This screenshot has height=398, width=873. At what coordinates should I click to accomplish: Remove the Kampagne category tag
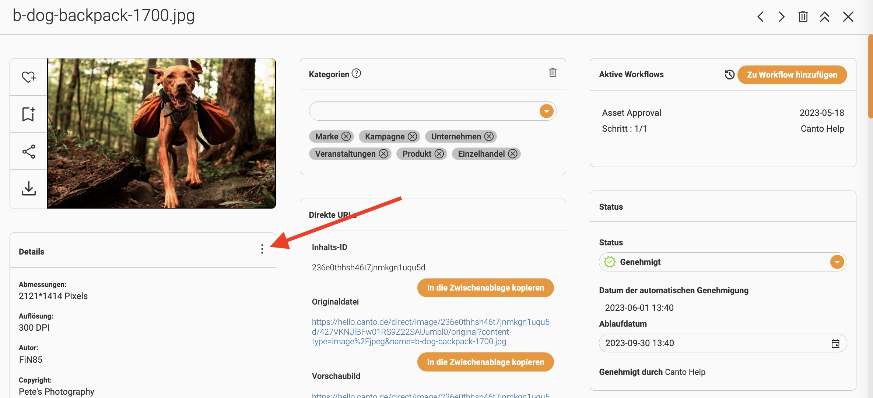[x=413, y=136]
